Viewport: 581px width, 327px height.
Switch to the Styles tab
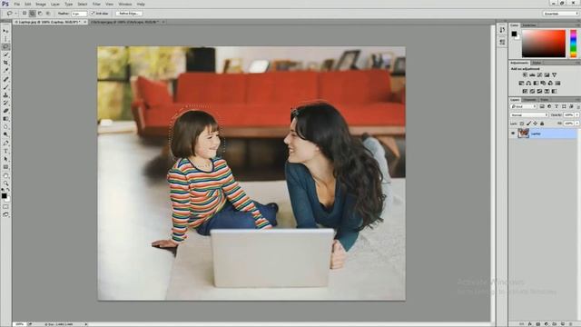coord(537,63)
